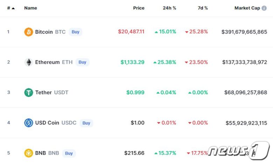
Task: Click the Bitcoin logo icon
Action: pos(29,32)
